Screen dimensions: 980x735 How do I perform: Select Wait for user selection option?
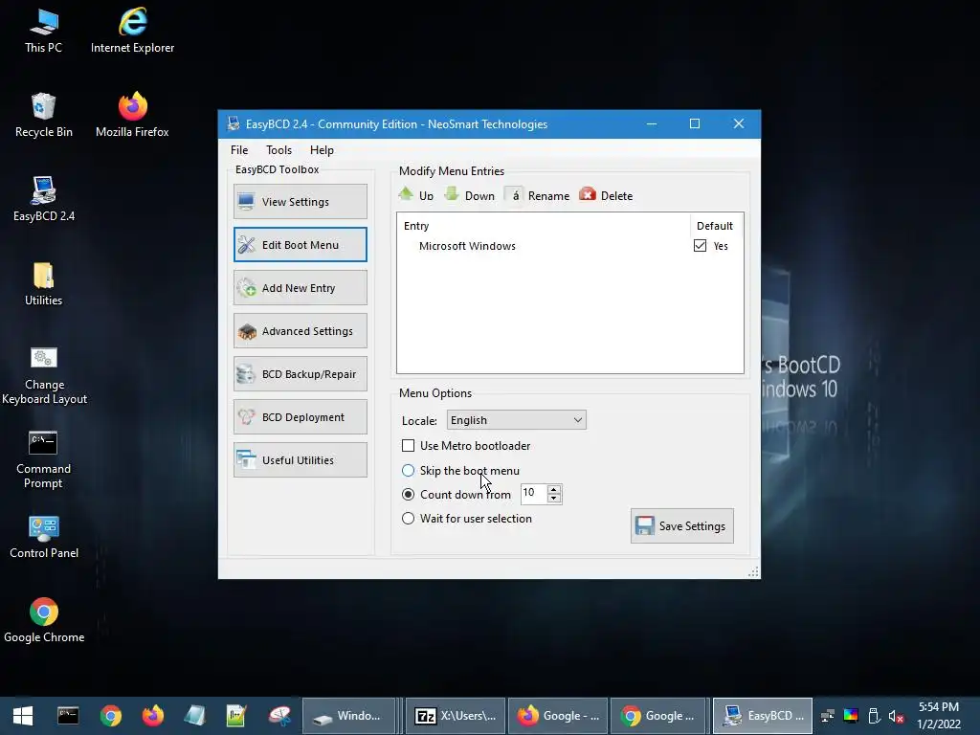point(408,518)
